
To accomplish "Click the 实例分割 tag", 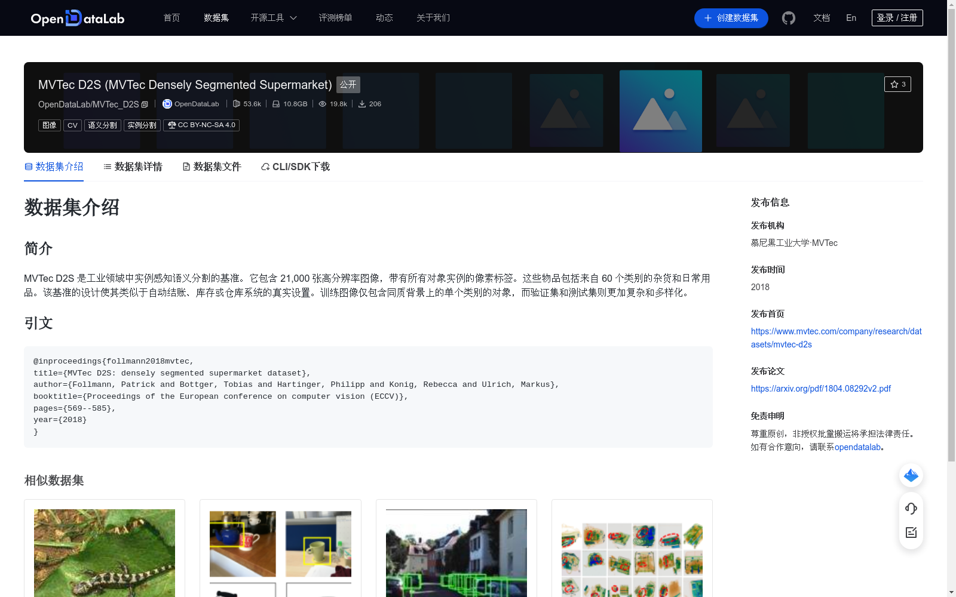I will point(142,125).
